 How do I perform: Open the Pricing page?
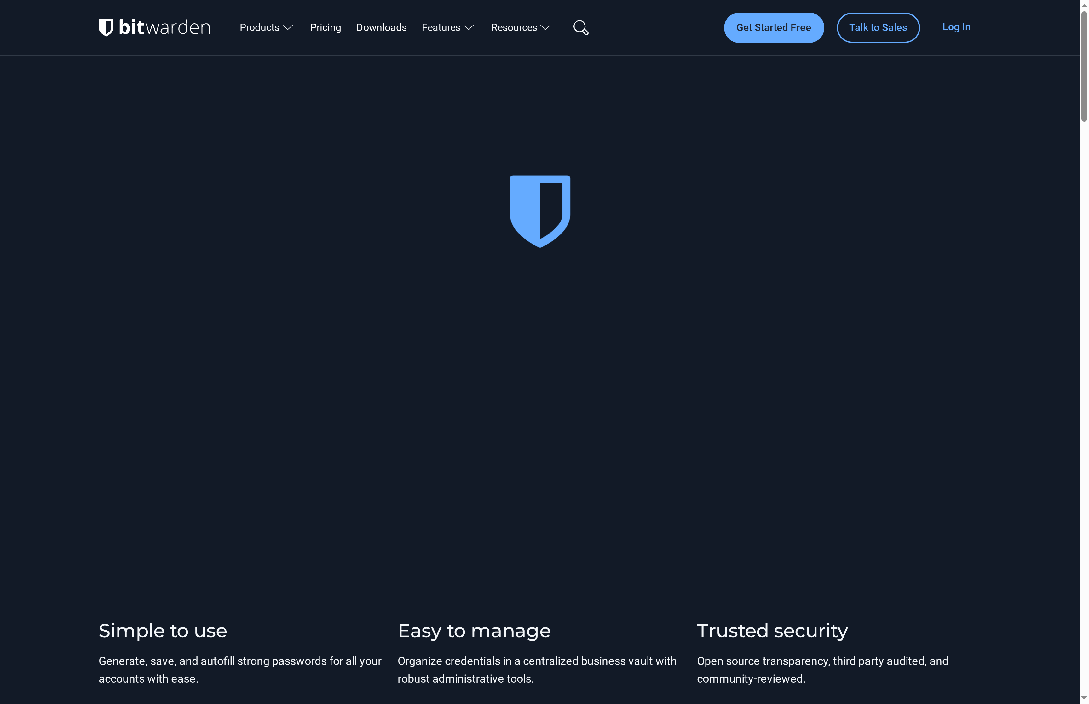pyautogui.click(x=326, y=27)
